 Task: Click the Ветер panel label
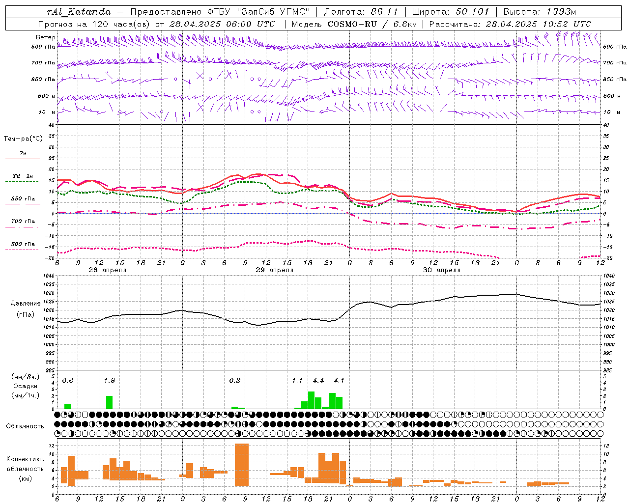pyautogui.click(x=45, y=37)
